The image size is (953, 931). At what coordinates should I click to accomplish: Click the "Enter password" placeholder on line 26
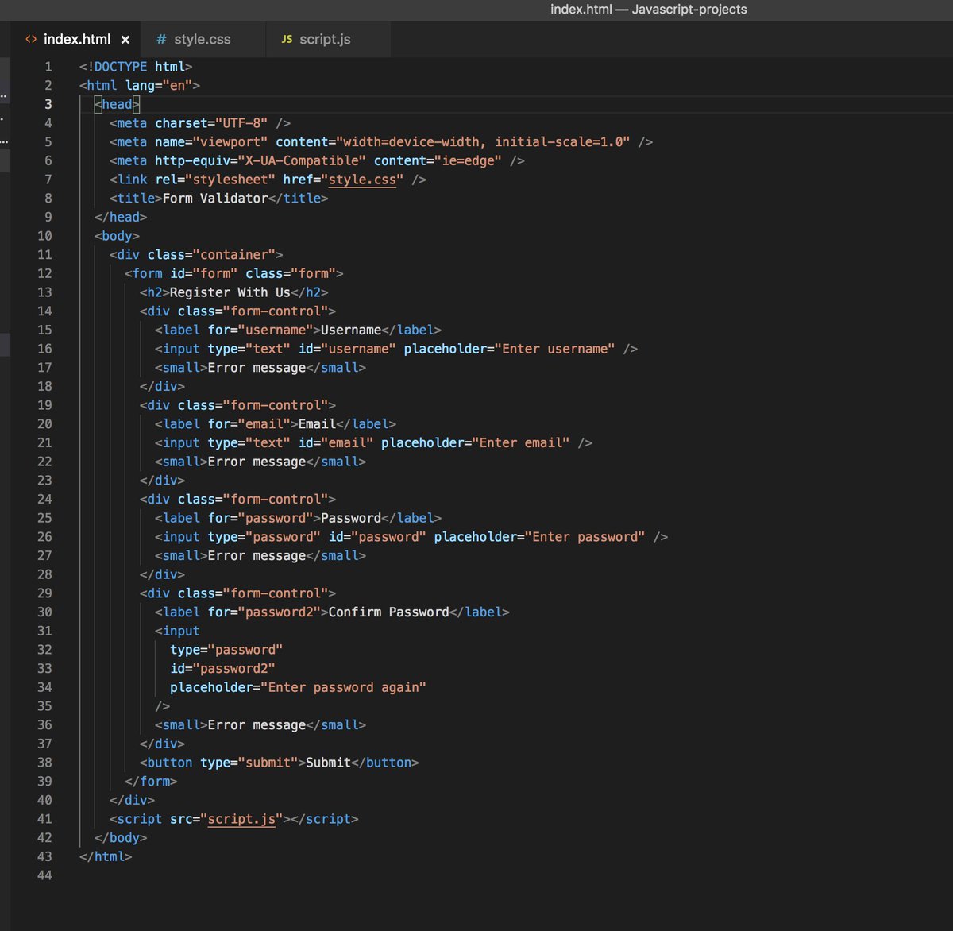pyautogui.click(x=585, y=537)
